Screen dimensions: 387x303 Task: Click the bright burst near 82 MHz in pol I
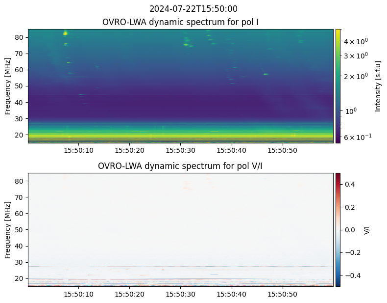point(65,33)
